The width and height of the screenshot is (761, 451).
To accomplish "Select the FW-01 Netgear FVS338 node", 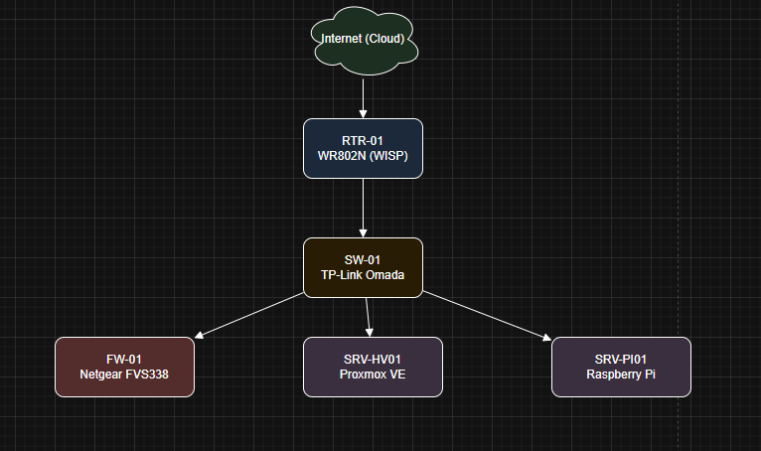I will pos(125,367).
